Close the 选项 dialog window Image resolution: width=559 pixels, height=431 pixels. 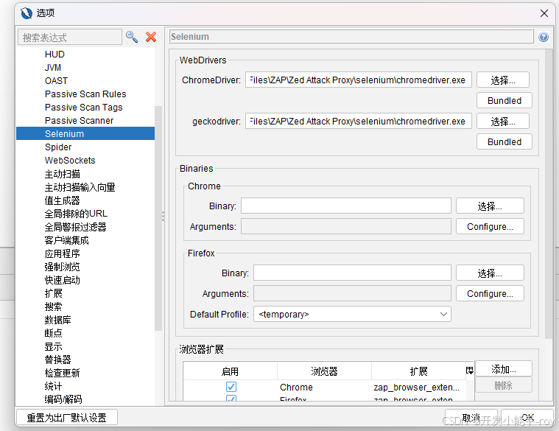tap(544, 13)
